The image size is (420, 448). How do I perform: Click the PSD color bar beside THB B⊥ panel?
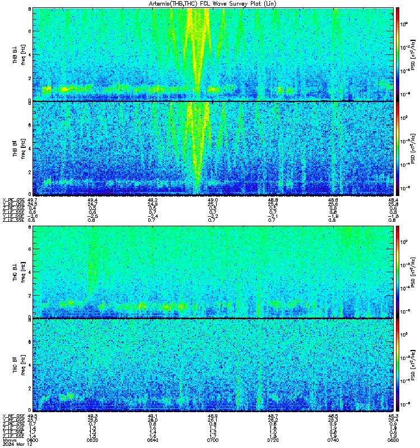398,54
